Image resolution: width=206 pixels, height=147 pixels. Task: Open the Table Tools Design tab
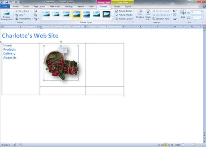(117, 6)
